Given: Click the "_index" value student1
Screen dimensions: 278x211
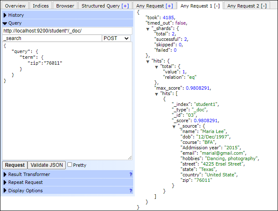Looking at the screenshot, I should click(206, 104).
